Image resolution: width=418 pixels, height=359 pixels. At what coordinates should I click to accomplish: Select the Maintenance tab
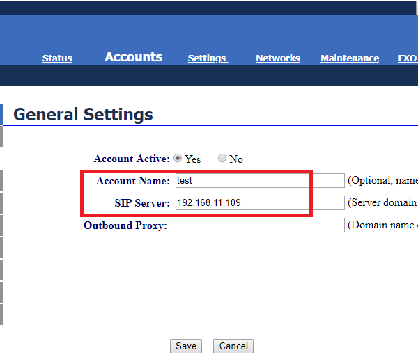tap(350, 58)
